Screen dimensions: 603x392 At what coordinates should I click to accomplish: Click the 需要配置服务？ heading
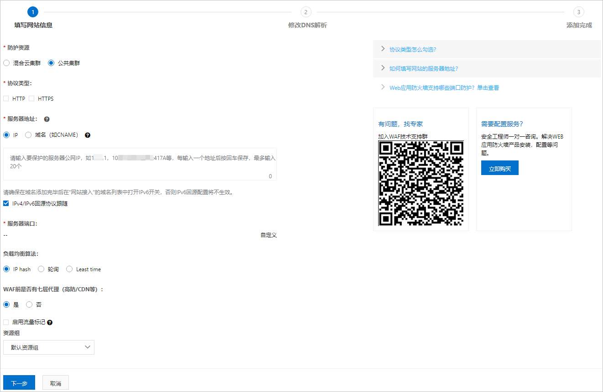502,124
